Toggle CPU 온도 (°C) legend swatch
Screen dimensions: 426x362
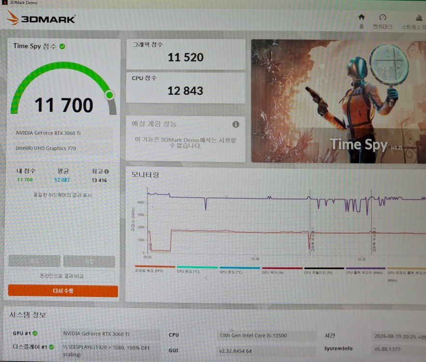(197, 267)
